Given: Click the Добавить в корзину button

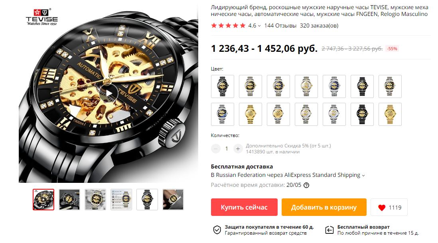Looking at the screenshot, I should (324, 207).
